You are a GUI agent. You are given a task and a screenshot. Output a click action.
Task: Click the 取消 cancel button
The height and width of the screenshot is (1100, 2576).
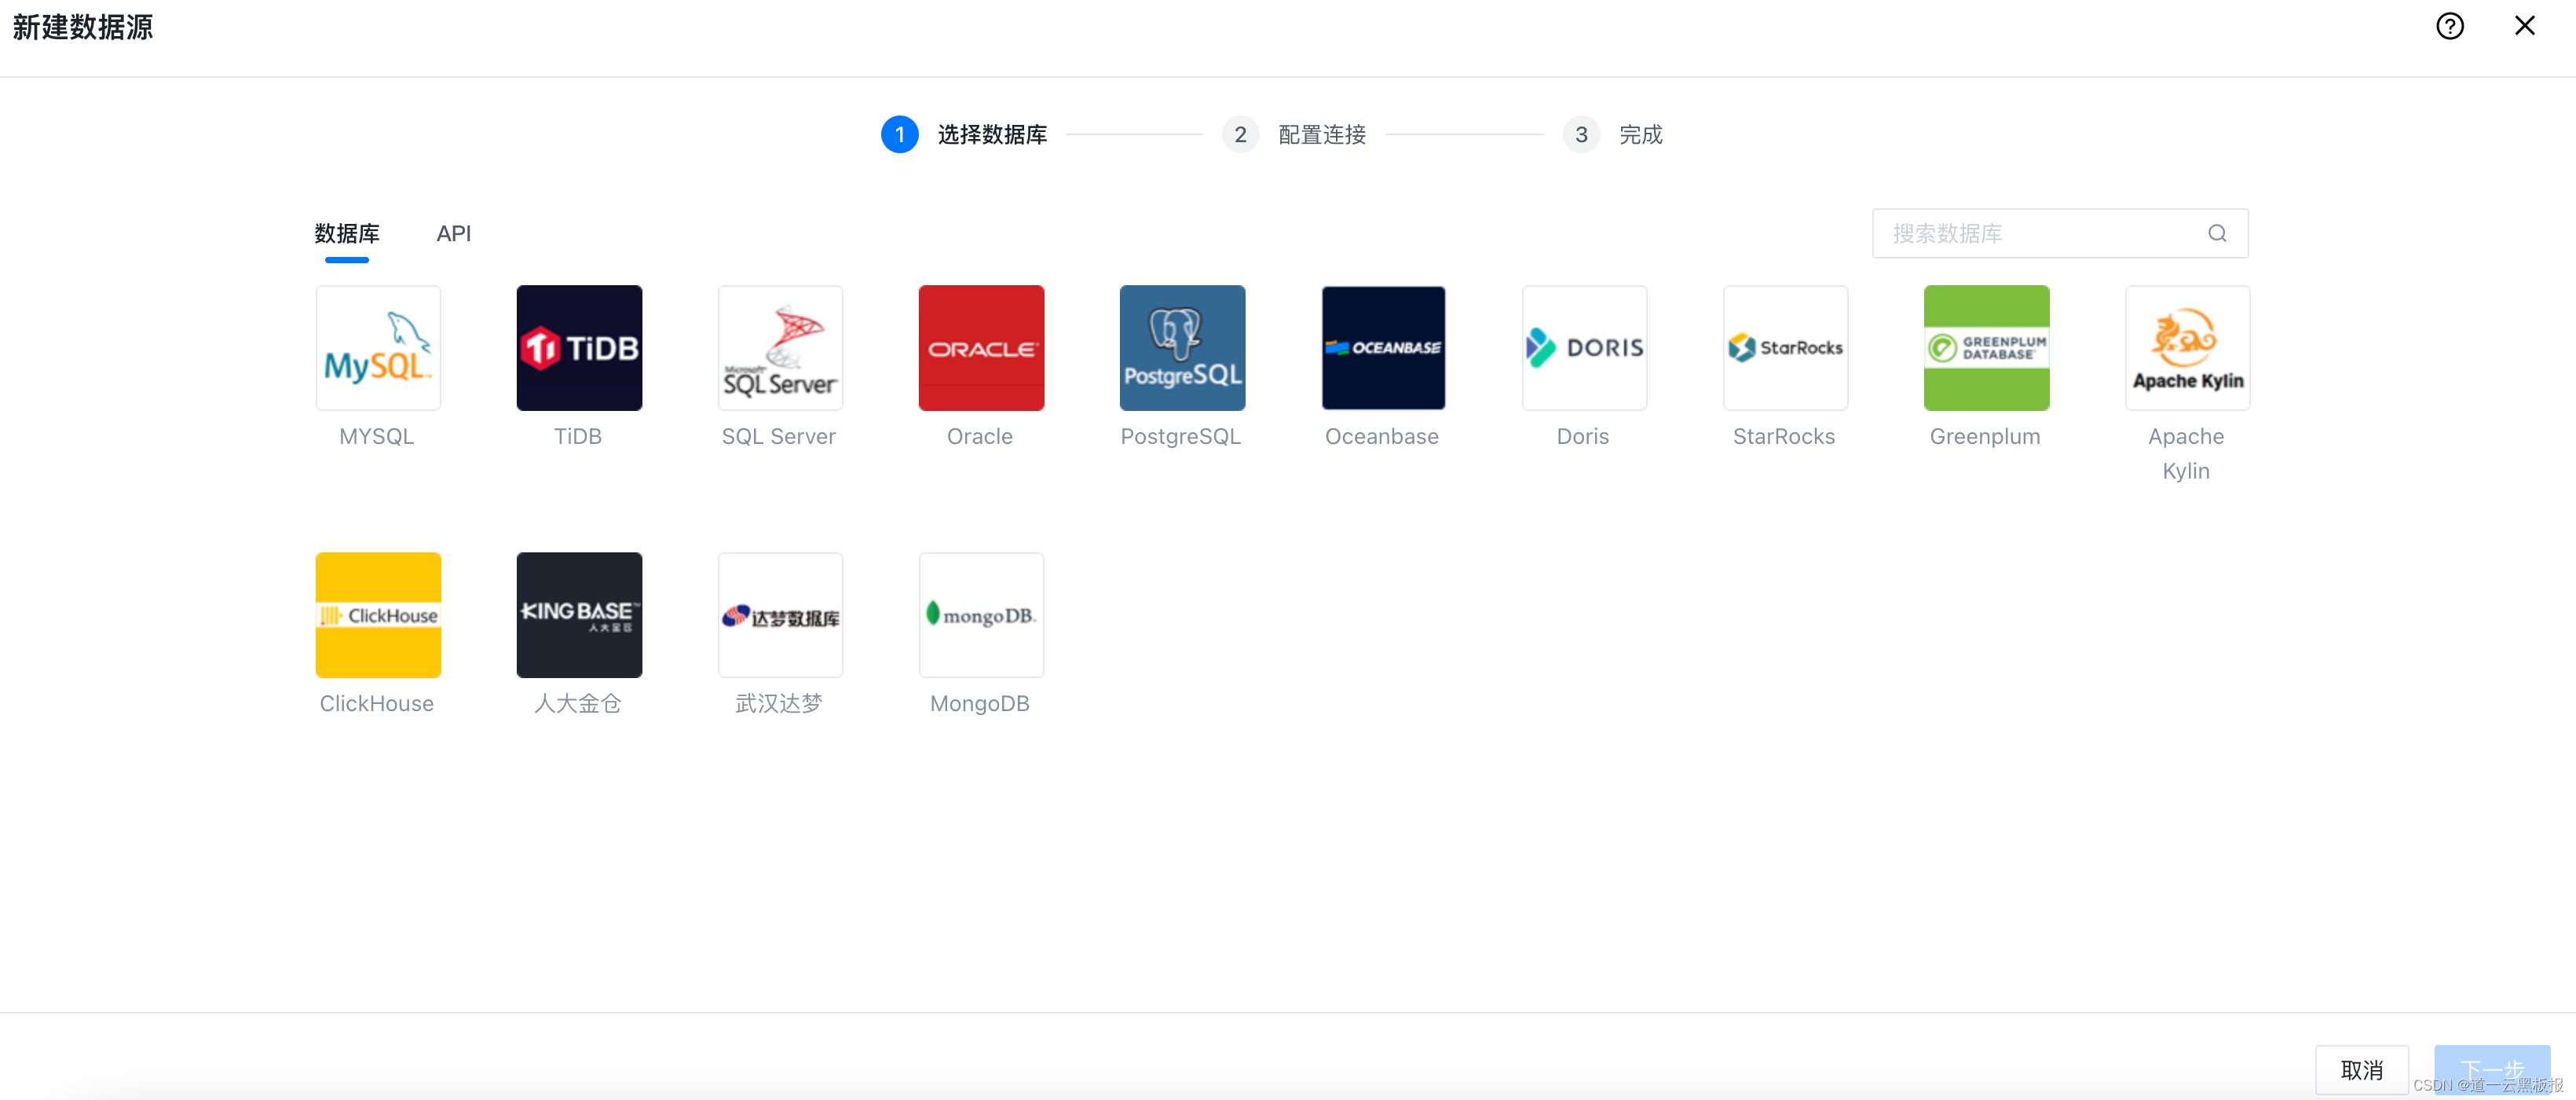pos(2361,1069)
